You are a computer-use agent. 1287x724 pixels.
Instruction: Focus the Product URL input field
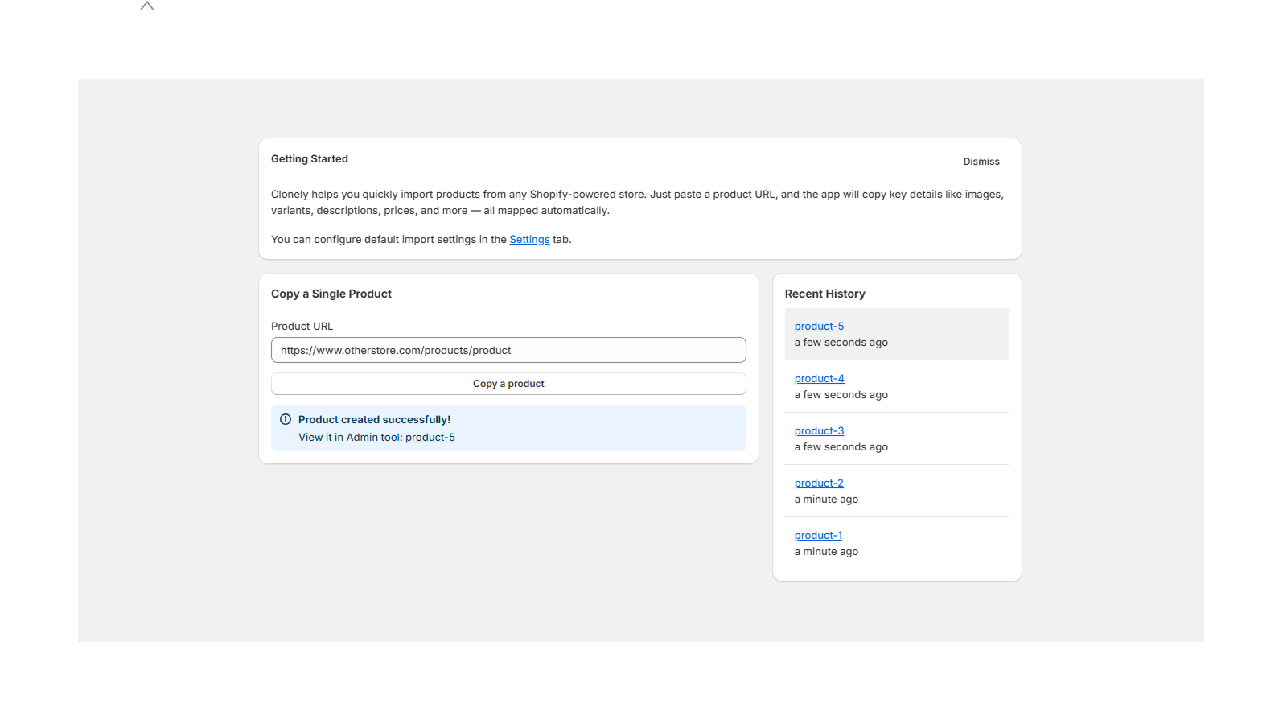[x=508, y=350]
